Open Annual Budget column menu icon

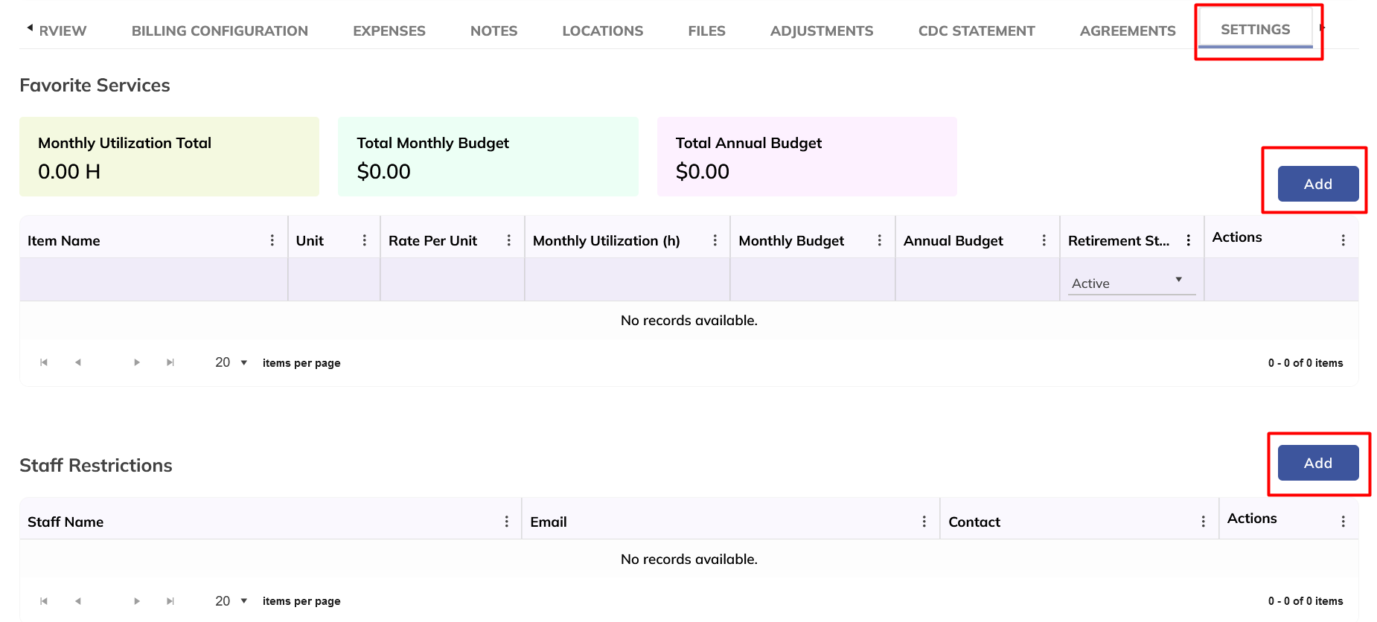tap(1044, 240)
